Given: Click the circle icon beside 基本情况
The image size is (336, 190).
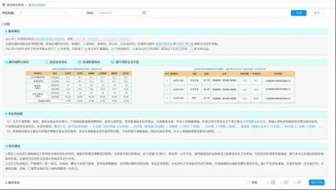Looking at the screenshot, I should 6,31.
